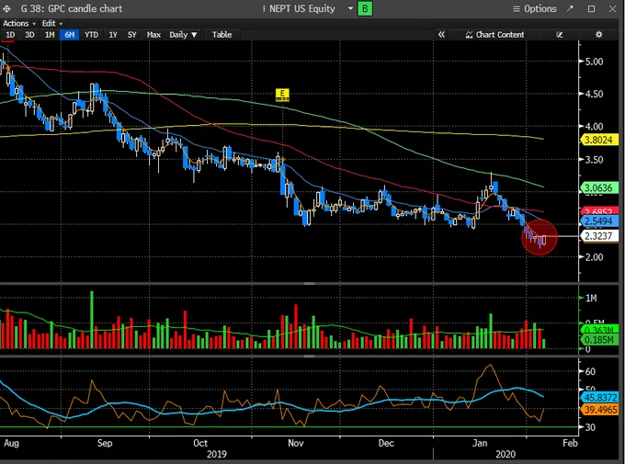Select the 3D range
625x464 pixels.
29,35
